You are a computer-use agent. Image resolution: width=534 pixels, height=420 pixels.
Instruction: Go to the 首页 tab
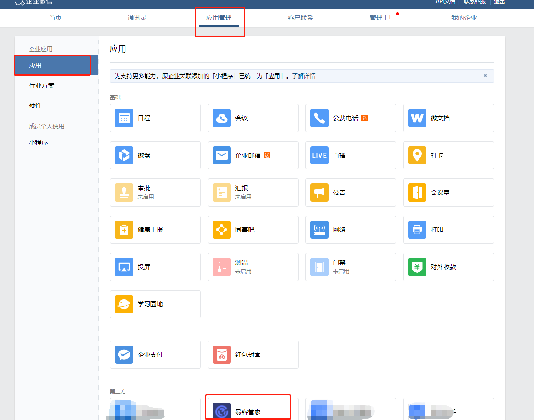tap(55, 18)
